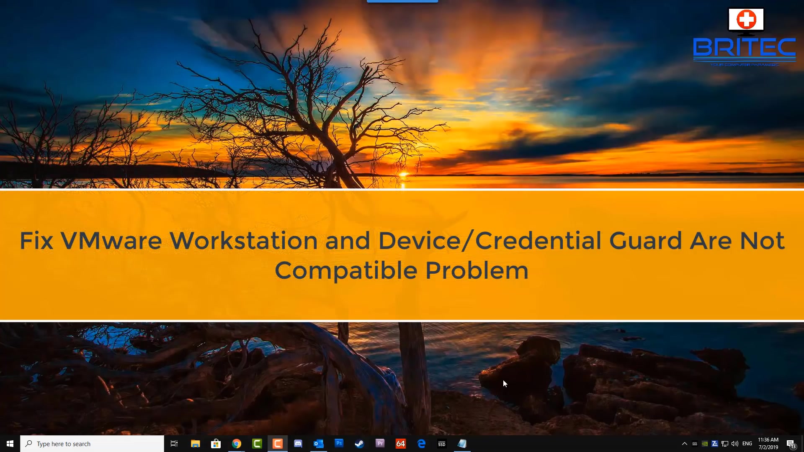Open the Action Center notifications icon
Screen dimensions: 804x452
pyautogui.click(x=791, y=444)
